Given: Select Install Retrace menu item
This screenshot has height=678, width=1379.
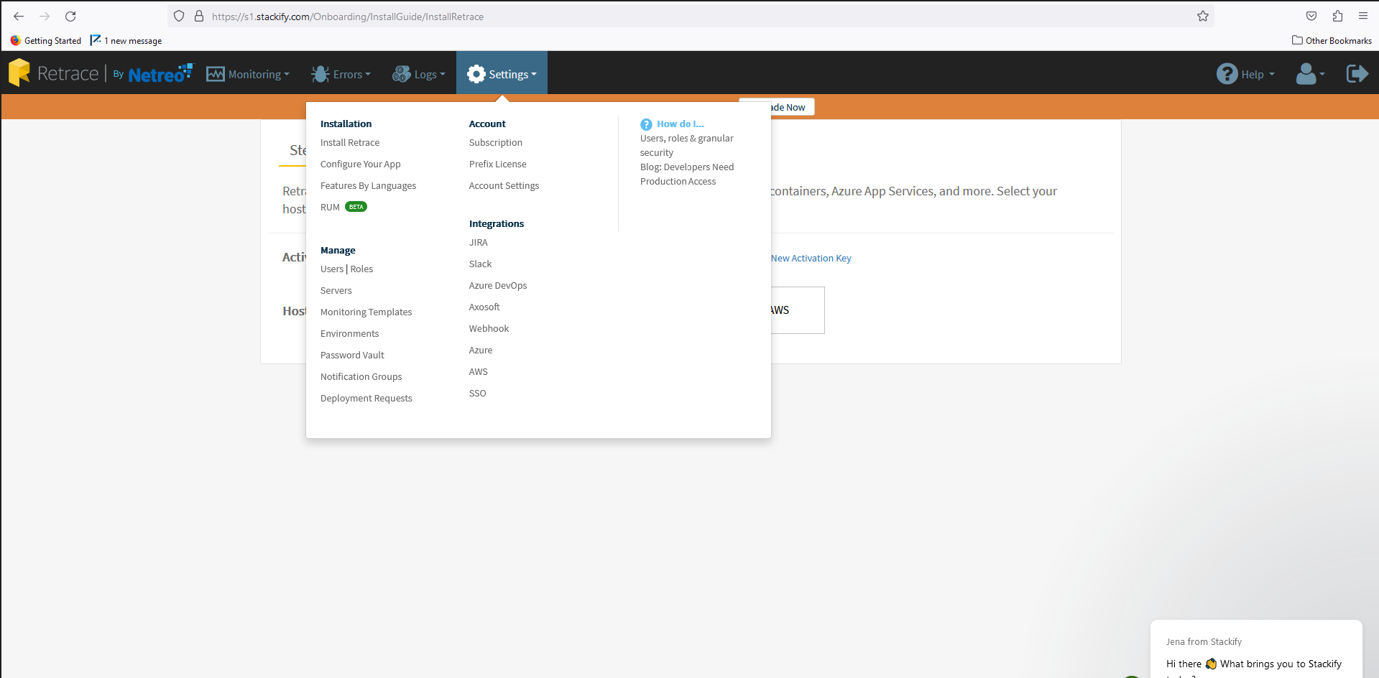Looking at the screenshot, I should tap(350, 143).
